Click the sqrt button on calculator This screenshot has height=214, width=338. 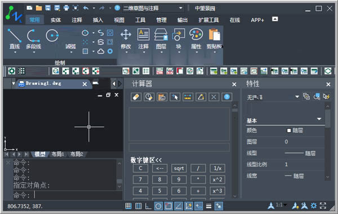coord(179,168)
